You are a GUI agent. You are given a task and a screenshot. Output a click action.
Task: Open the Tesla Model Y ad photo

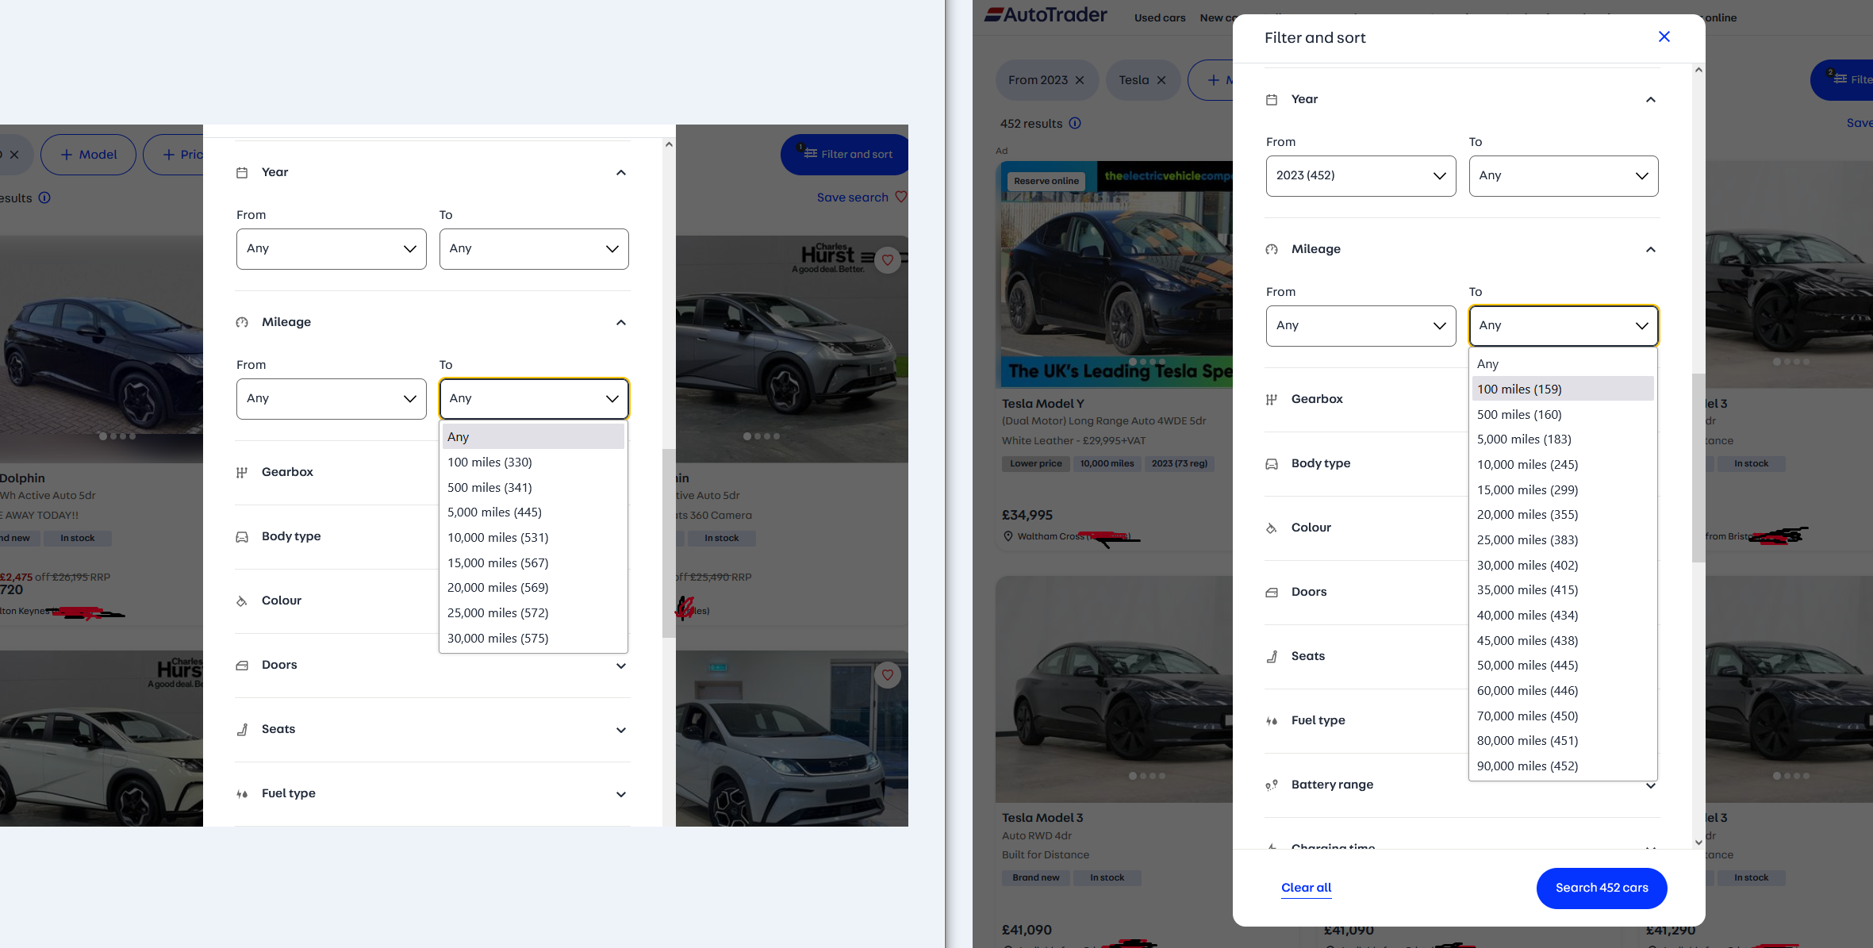1115,274
